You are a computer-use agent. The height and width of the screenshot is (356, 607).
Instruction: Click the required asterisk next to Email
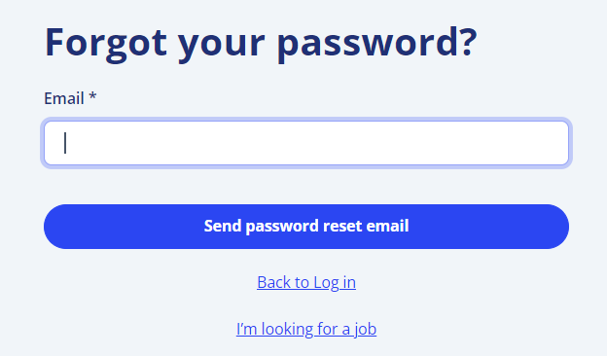click(92, 95)
